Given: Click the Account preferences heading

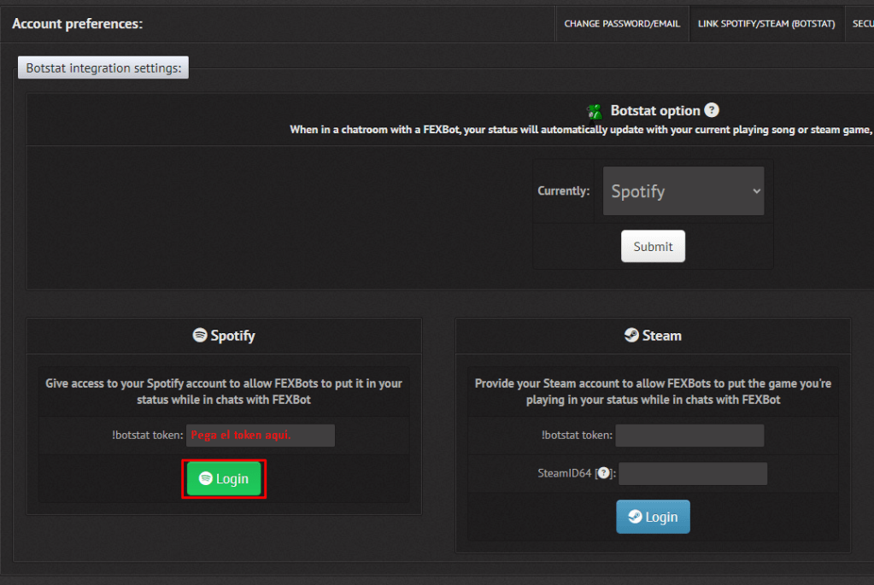Looking at the screenshot, I should coord(77,24).
